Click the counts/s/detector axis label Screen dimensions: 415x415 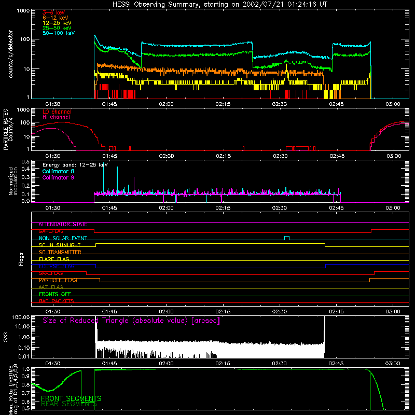[11, 54]
